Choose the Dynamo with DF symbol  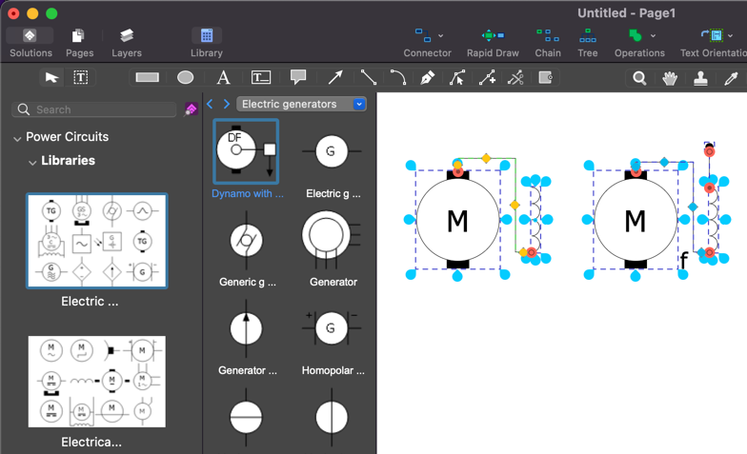pos(246,151)
